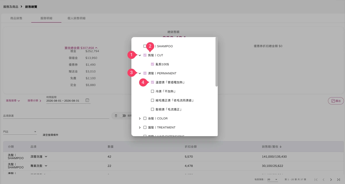
Task: Uncheck the 剪髮 | CUT checkbox
Action: coord(145,55)
